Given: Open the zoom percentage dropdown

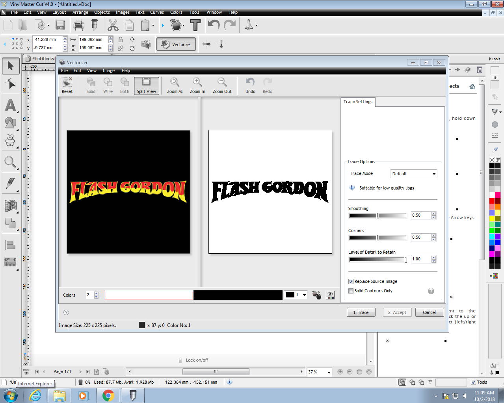Looking at the screenshot, I should pos(329,372).
